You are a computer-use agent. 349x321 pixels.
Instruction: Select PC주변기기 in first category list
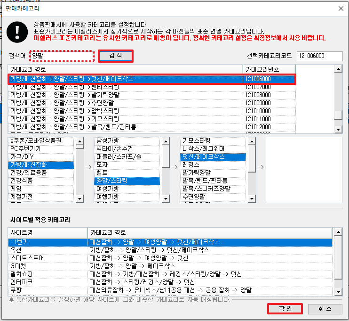(41, 149)
